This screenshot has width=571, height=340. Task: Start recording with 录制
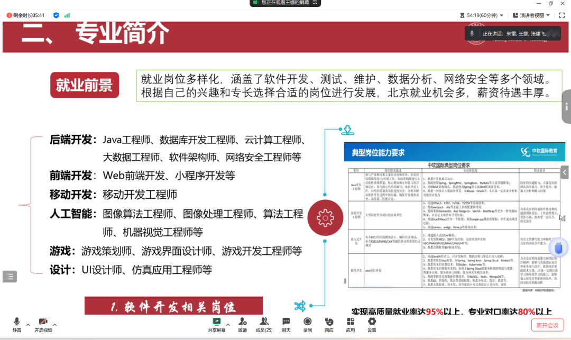pyautogui.click(x=308, y=324)
